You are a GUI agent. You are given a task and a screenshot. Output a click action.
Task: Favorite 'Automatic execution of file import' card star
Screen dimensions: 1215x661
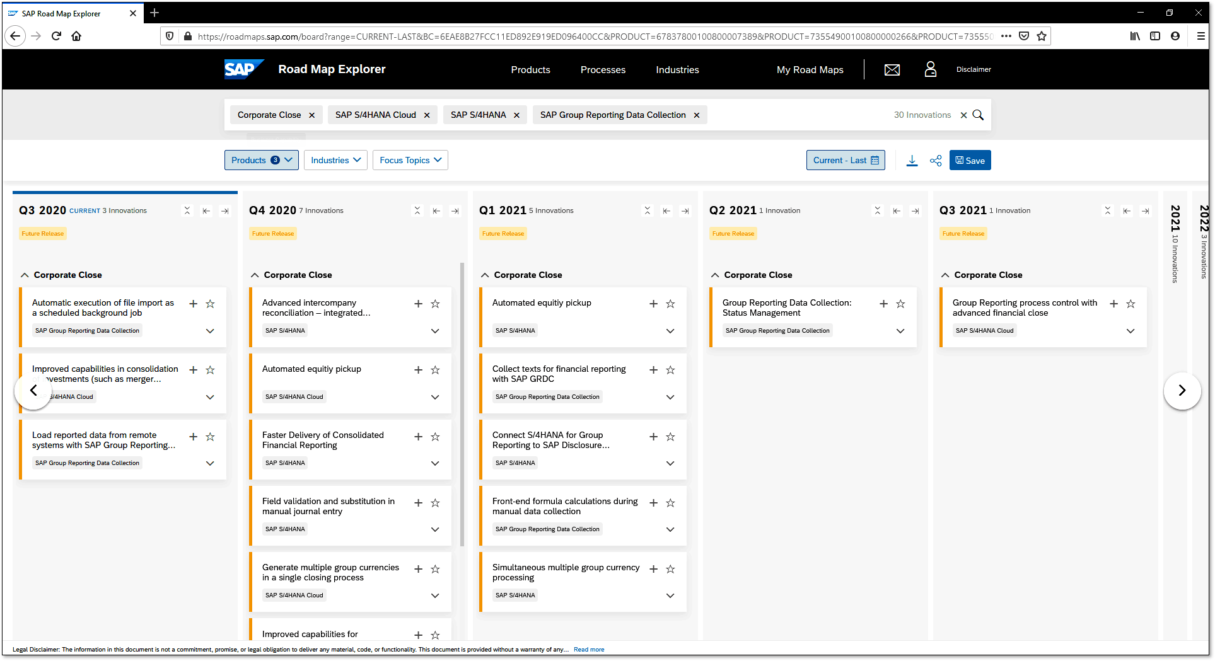point(211,304)
